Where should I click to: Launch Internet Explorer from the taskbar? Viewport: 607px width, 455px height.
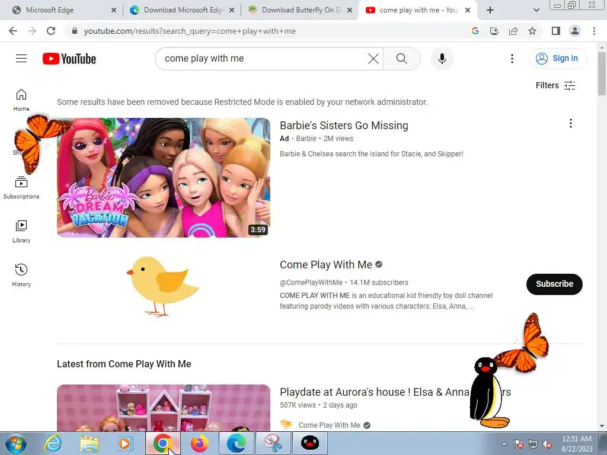53,443
